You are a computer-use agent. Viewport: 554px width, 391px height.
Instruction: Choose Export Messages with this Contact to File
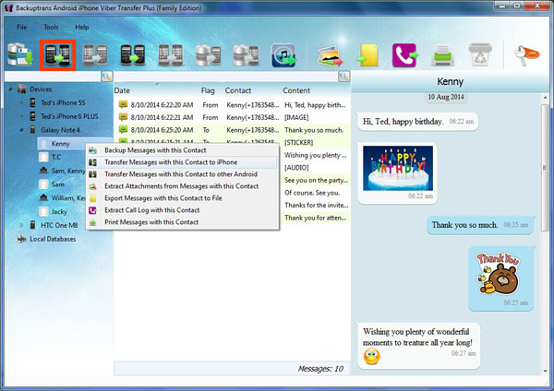click(x=182, y=198)
